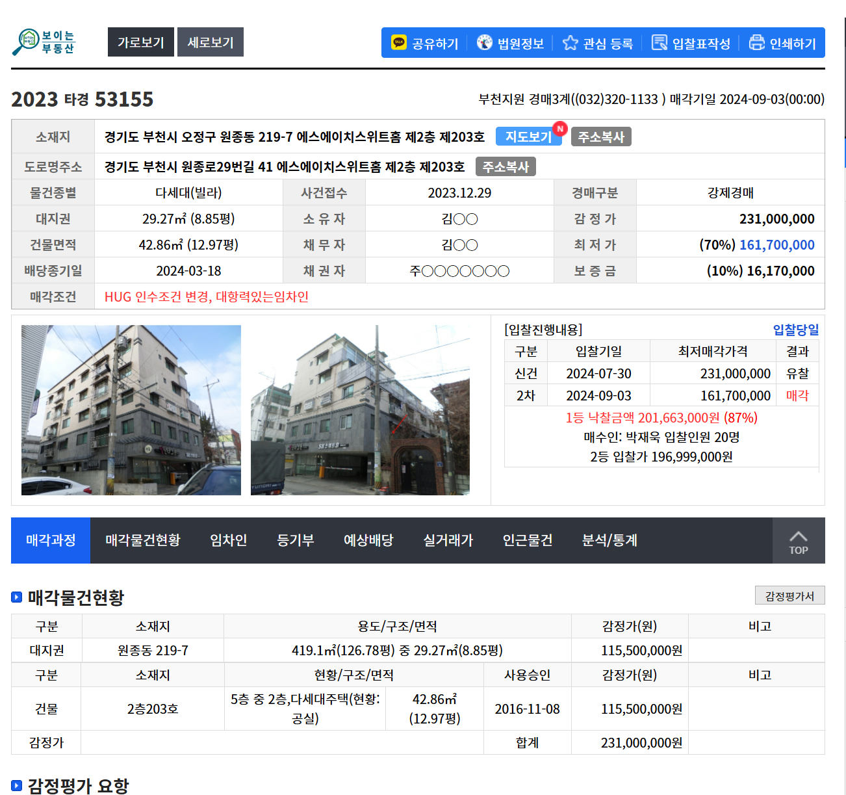Copy lot address with first 주소복사

(x=601, y=137)
